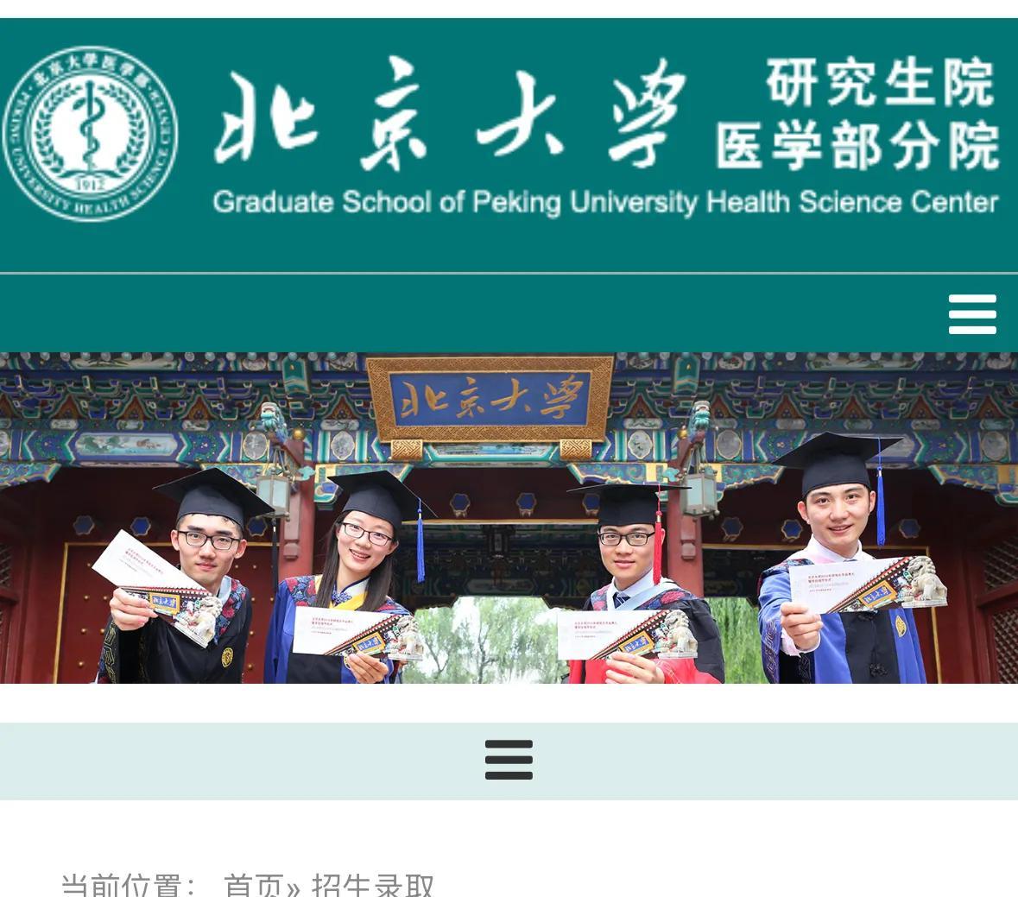The width and height of the screenshot is (1018, 897).
Task: Click the envelope held by far-right graduate
Action: tap(869, 584)
